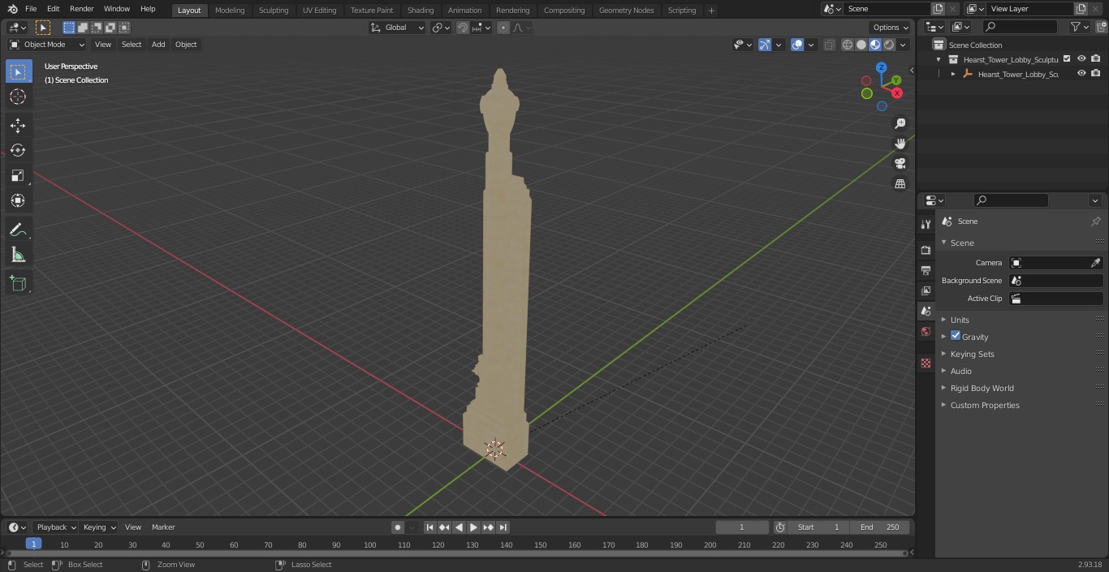Toggle snapping magnet
Image resolution: width=1109 pixels, height=572 pixels.
pyautogui.click(x=463, y=28)
